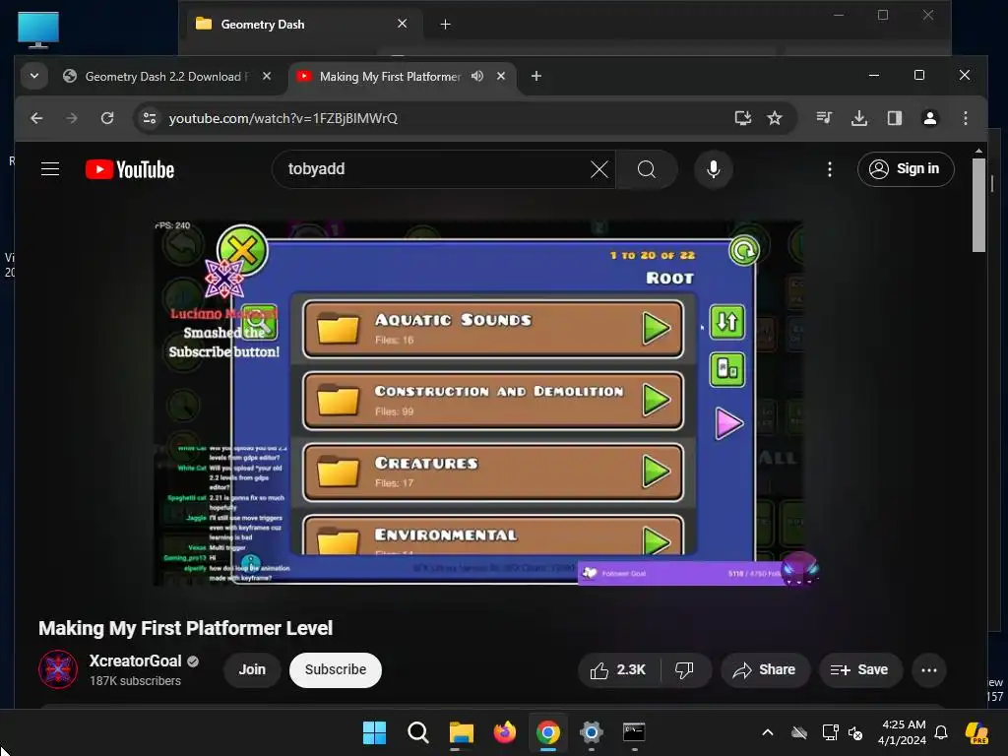
Task: Click the green refresh button in video
Action: click(744, 251)
